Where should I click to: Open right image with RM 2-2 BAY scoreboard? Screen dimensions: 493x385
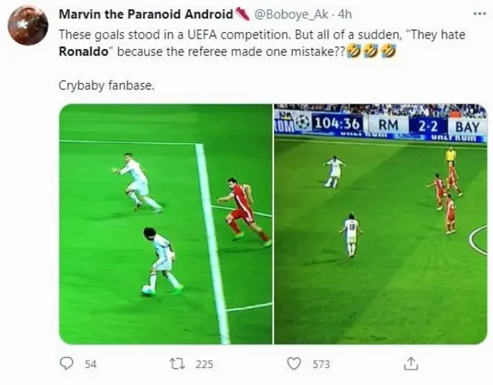coord(381,224)
